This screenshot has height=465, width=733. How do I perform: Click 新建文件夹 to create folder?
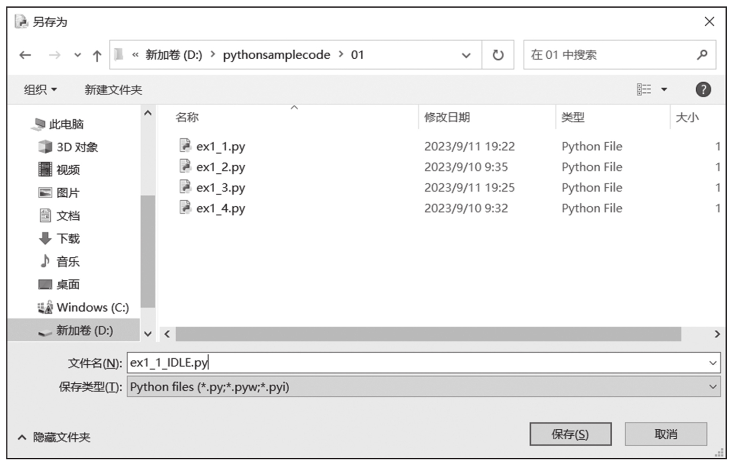tap(113, 90)
